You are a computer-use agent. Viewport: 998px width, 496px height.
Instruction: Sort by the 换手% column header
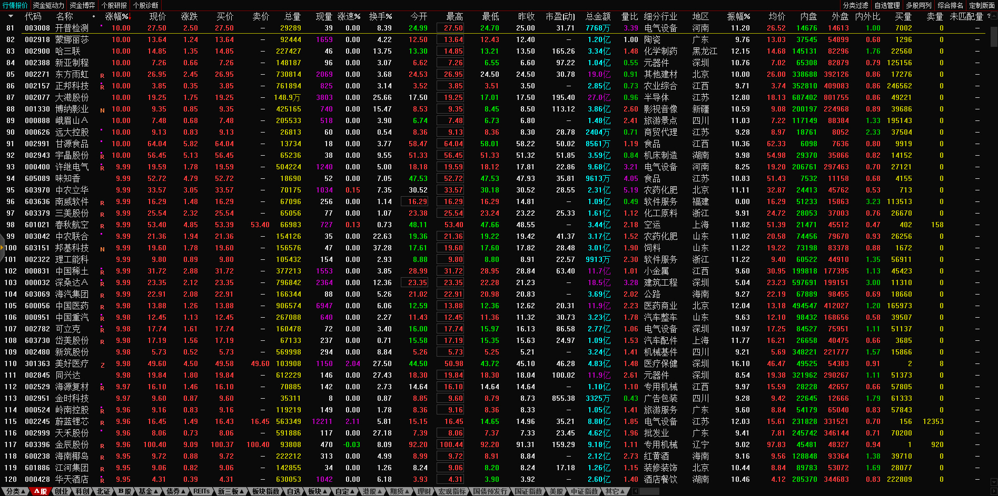coord(380,17)
